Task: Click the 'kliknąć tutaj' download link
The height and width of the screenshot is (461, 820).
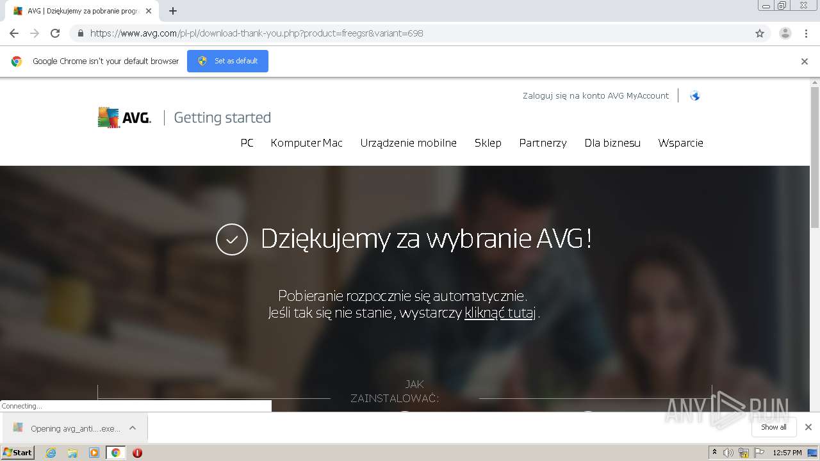Action: pos(500,313)
